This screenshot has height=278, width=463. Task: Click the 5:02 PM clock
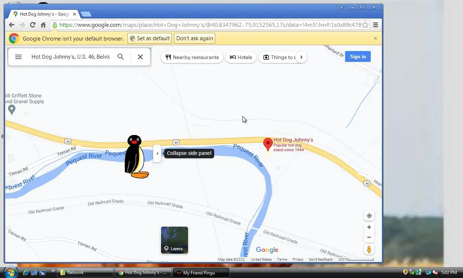(449, 272)
